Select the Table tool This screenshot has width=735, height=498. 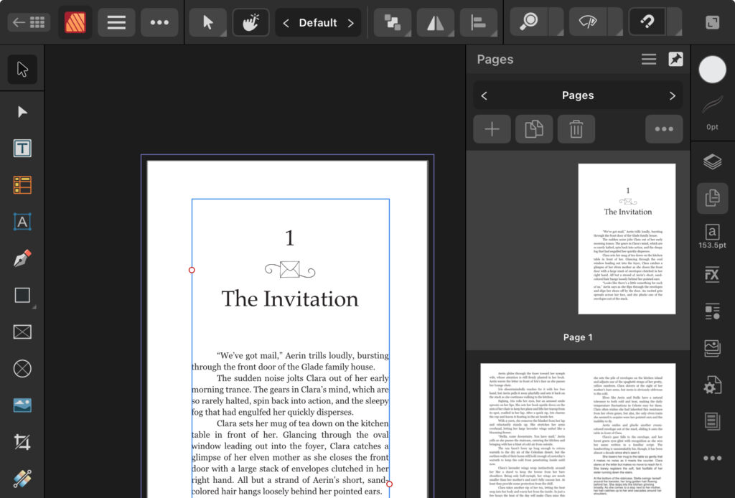pos(22,185)
